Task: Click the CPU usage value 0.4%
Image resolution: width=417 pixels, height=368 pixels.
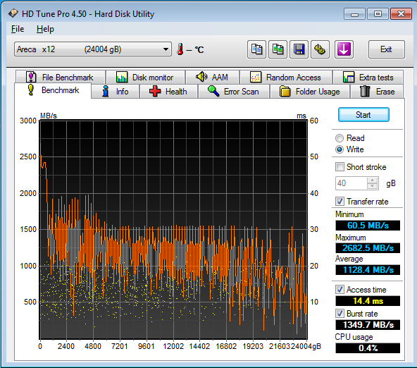Action: (368, 348)
